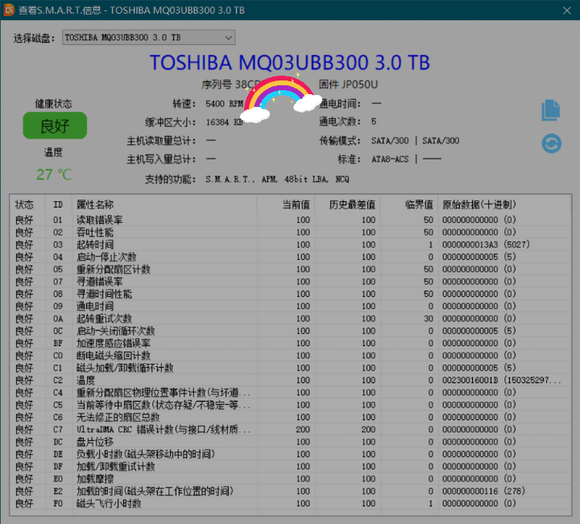Click the copy S.M.A.R.T. info icon
Viewport: 580px width, 524px height.
coord(551,110)
